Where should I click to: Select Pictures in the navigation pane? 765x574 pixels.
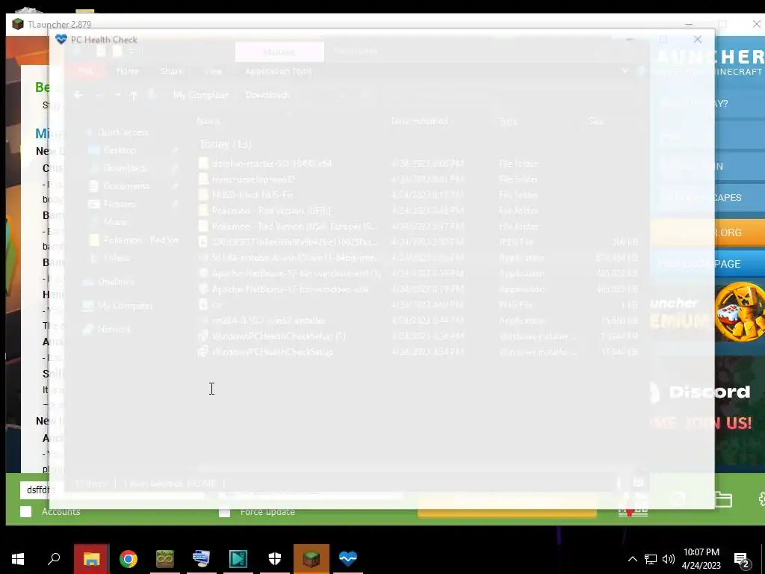click(x=120, y=204)
